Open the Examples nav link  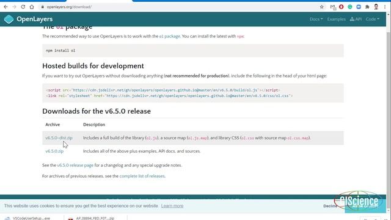[x=336, y=19]
